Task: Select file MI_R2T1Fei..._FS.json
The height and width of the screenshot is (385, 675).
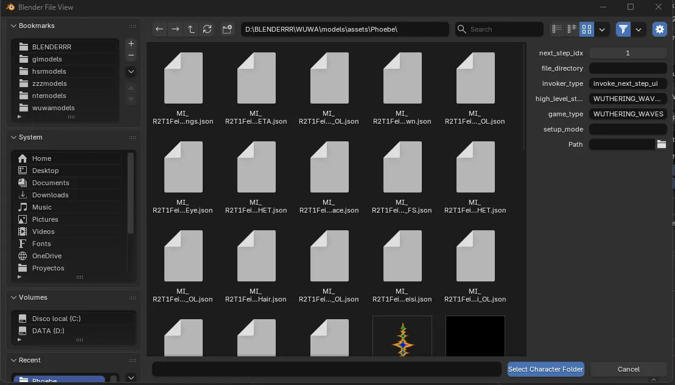Action: 402,177
